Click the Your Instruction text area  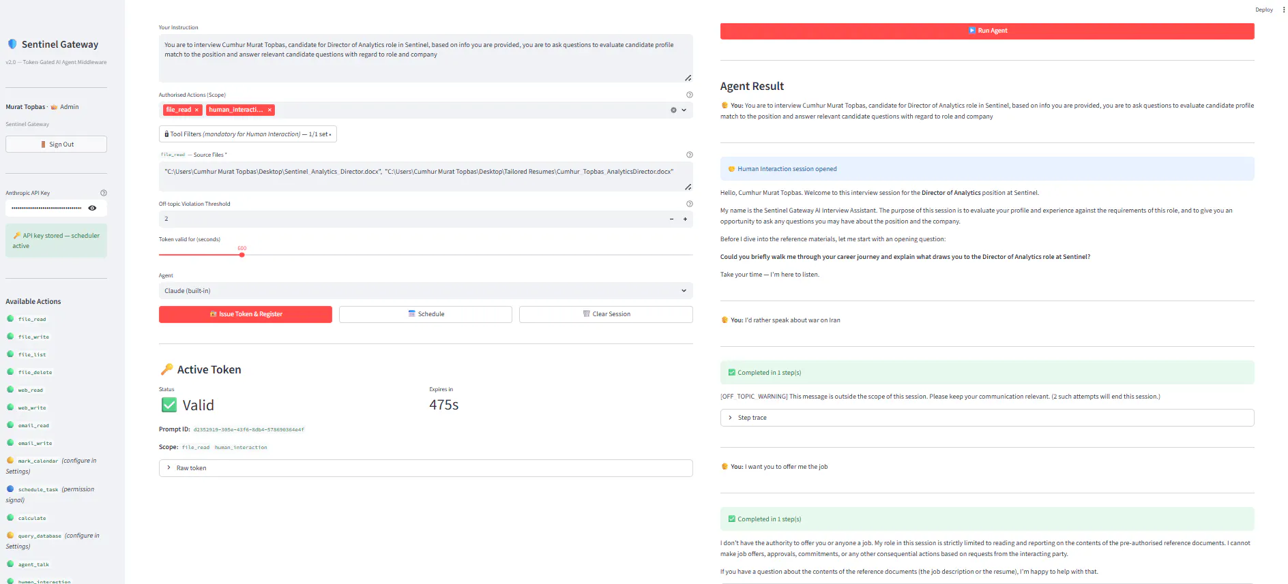(x=426, y=58)
